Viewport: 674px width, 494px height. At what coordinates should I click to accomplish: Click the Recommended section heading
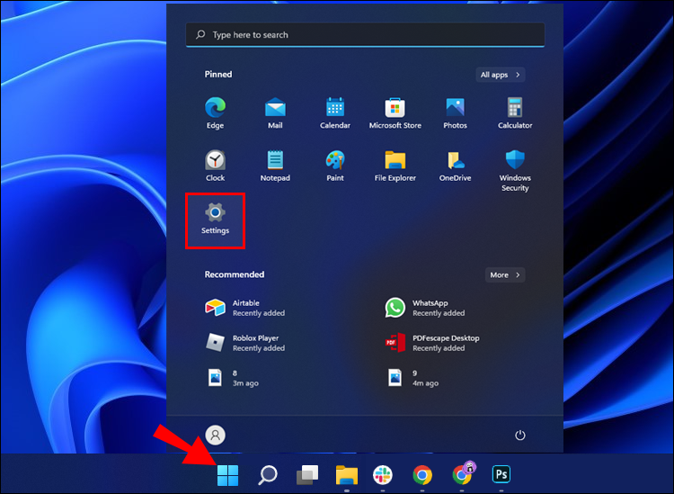click(235, 274)
